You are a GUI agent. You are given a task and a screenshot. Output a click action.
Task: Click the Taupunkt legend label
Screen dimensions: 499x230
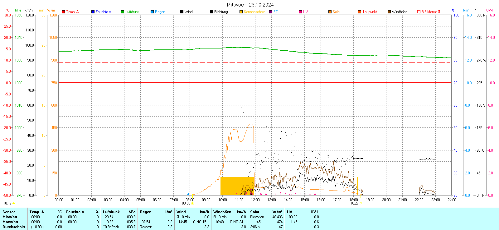(370, 12)
